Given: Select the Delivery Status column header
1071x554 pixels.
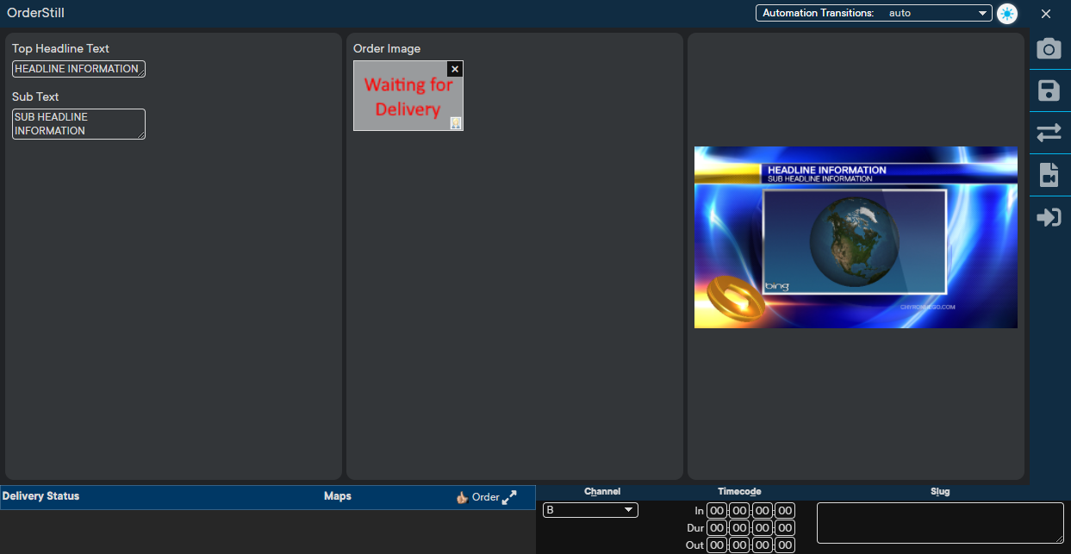Looking at the screenshot, I should [x=40, y=496].
